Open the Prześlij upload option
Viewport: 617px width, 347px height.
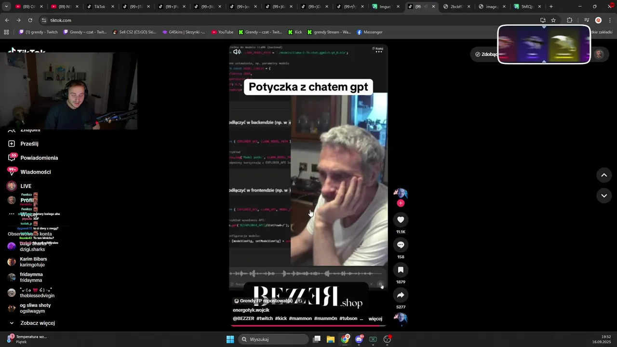pyautogui.click(x=29, y=144)
